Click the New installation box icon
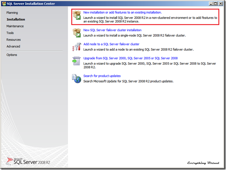The height and width of the screenshot is (170, 226). point(77,15)
